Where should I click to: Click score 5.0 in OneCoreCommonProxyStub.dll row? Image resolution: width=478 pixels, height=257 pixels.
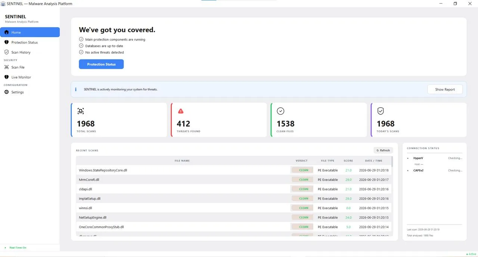(x=348, y=227)
